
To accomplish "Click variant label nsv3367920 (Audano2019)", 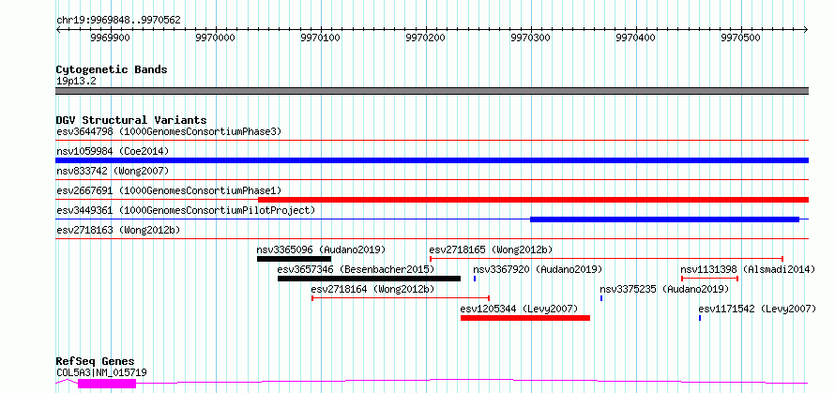I will click(538, 269).
